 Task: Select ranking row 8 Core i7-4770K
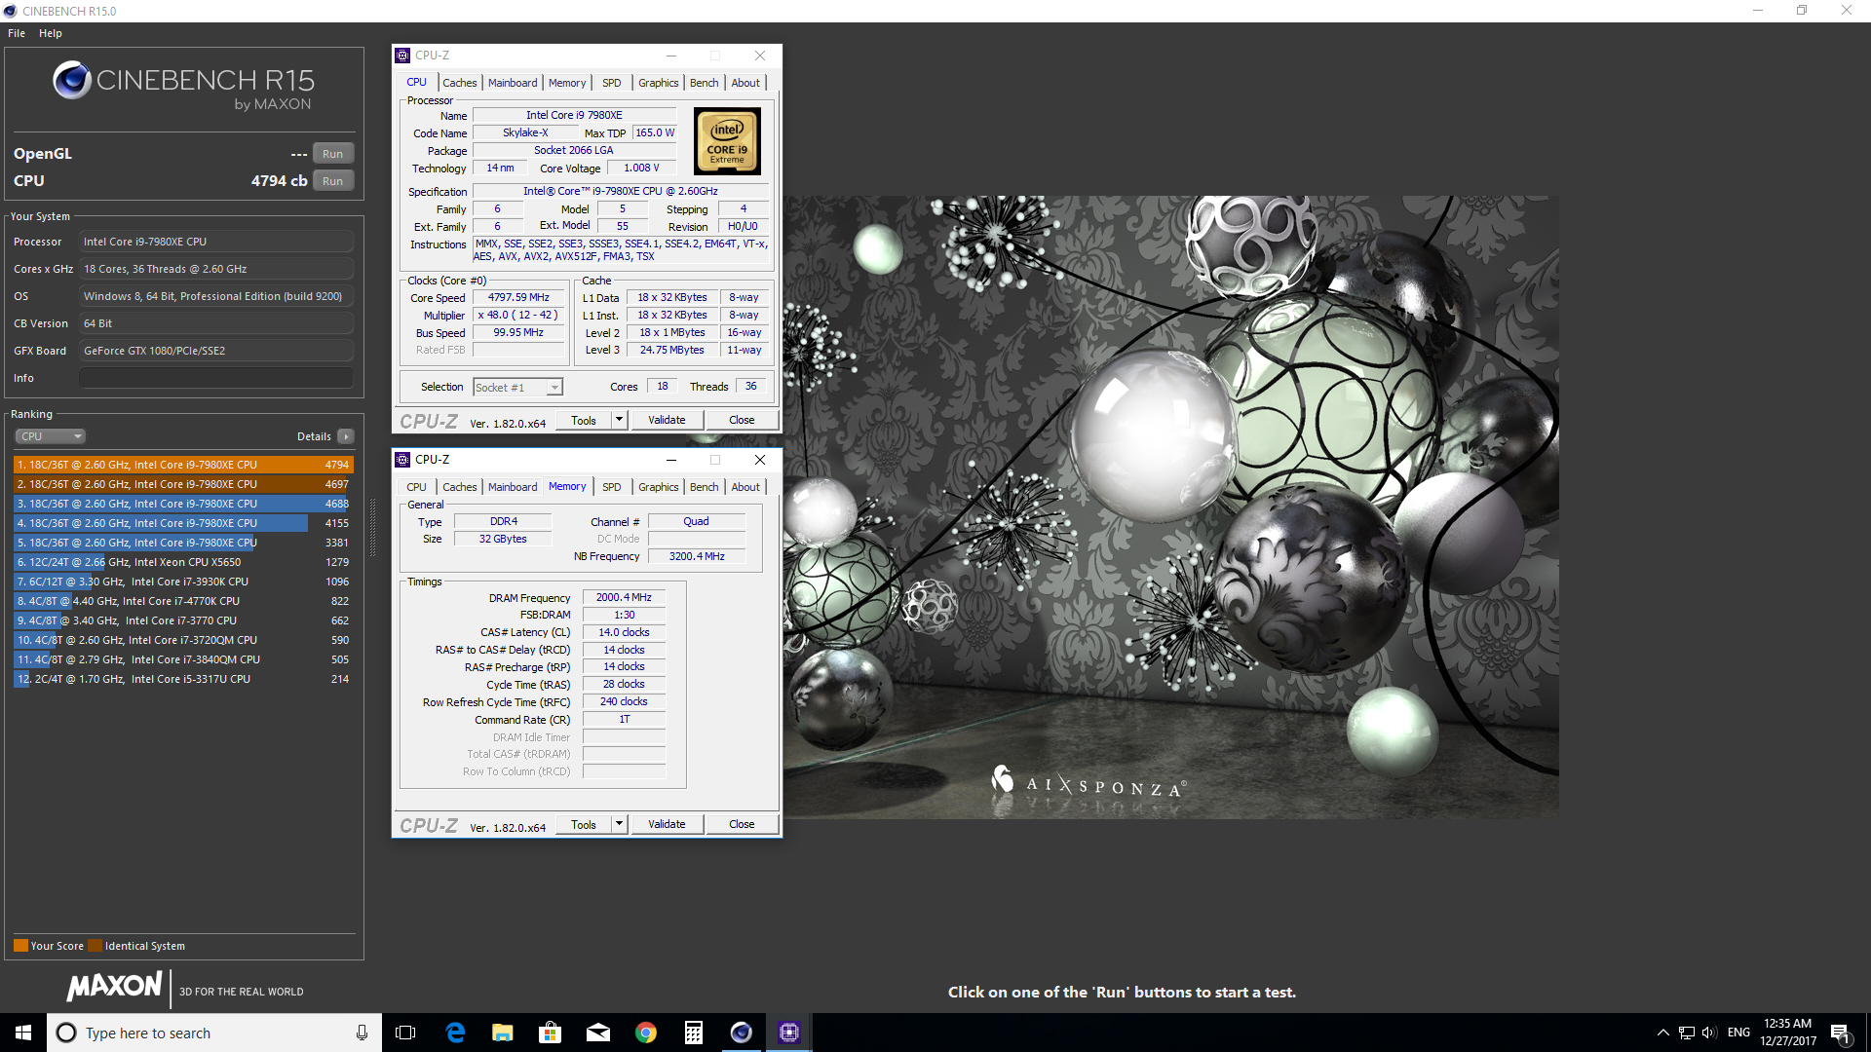(x=183, y=601)
